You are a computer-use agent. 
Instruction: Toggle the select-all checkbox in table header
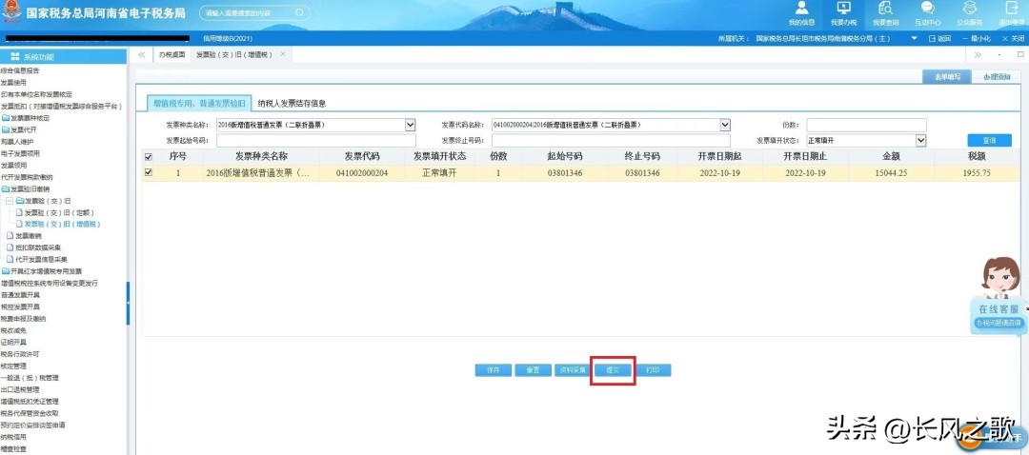tap(148, 156)
